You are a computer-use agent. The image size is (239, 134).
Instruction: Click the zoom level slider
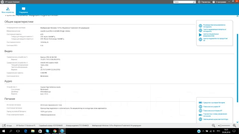pos(224,125)
